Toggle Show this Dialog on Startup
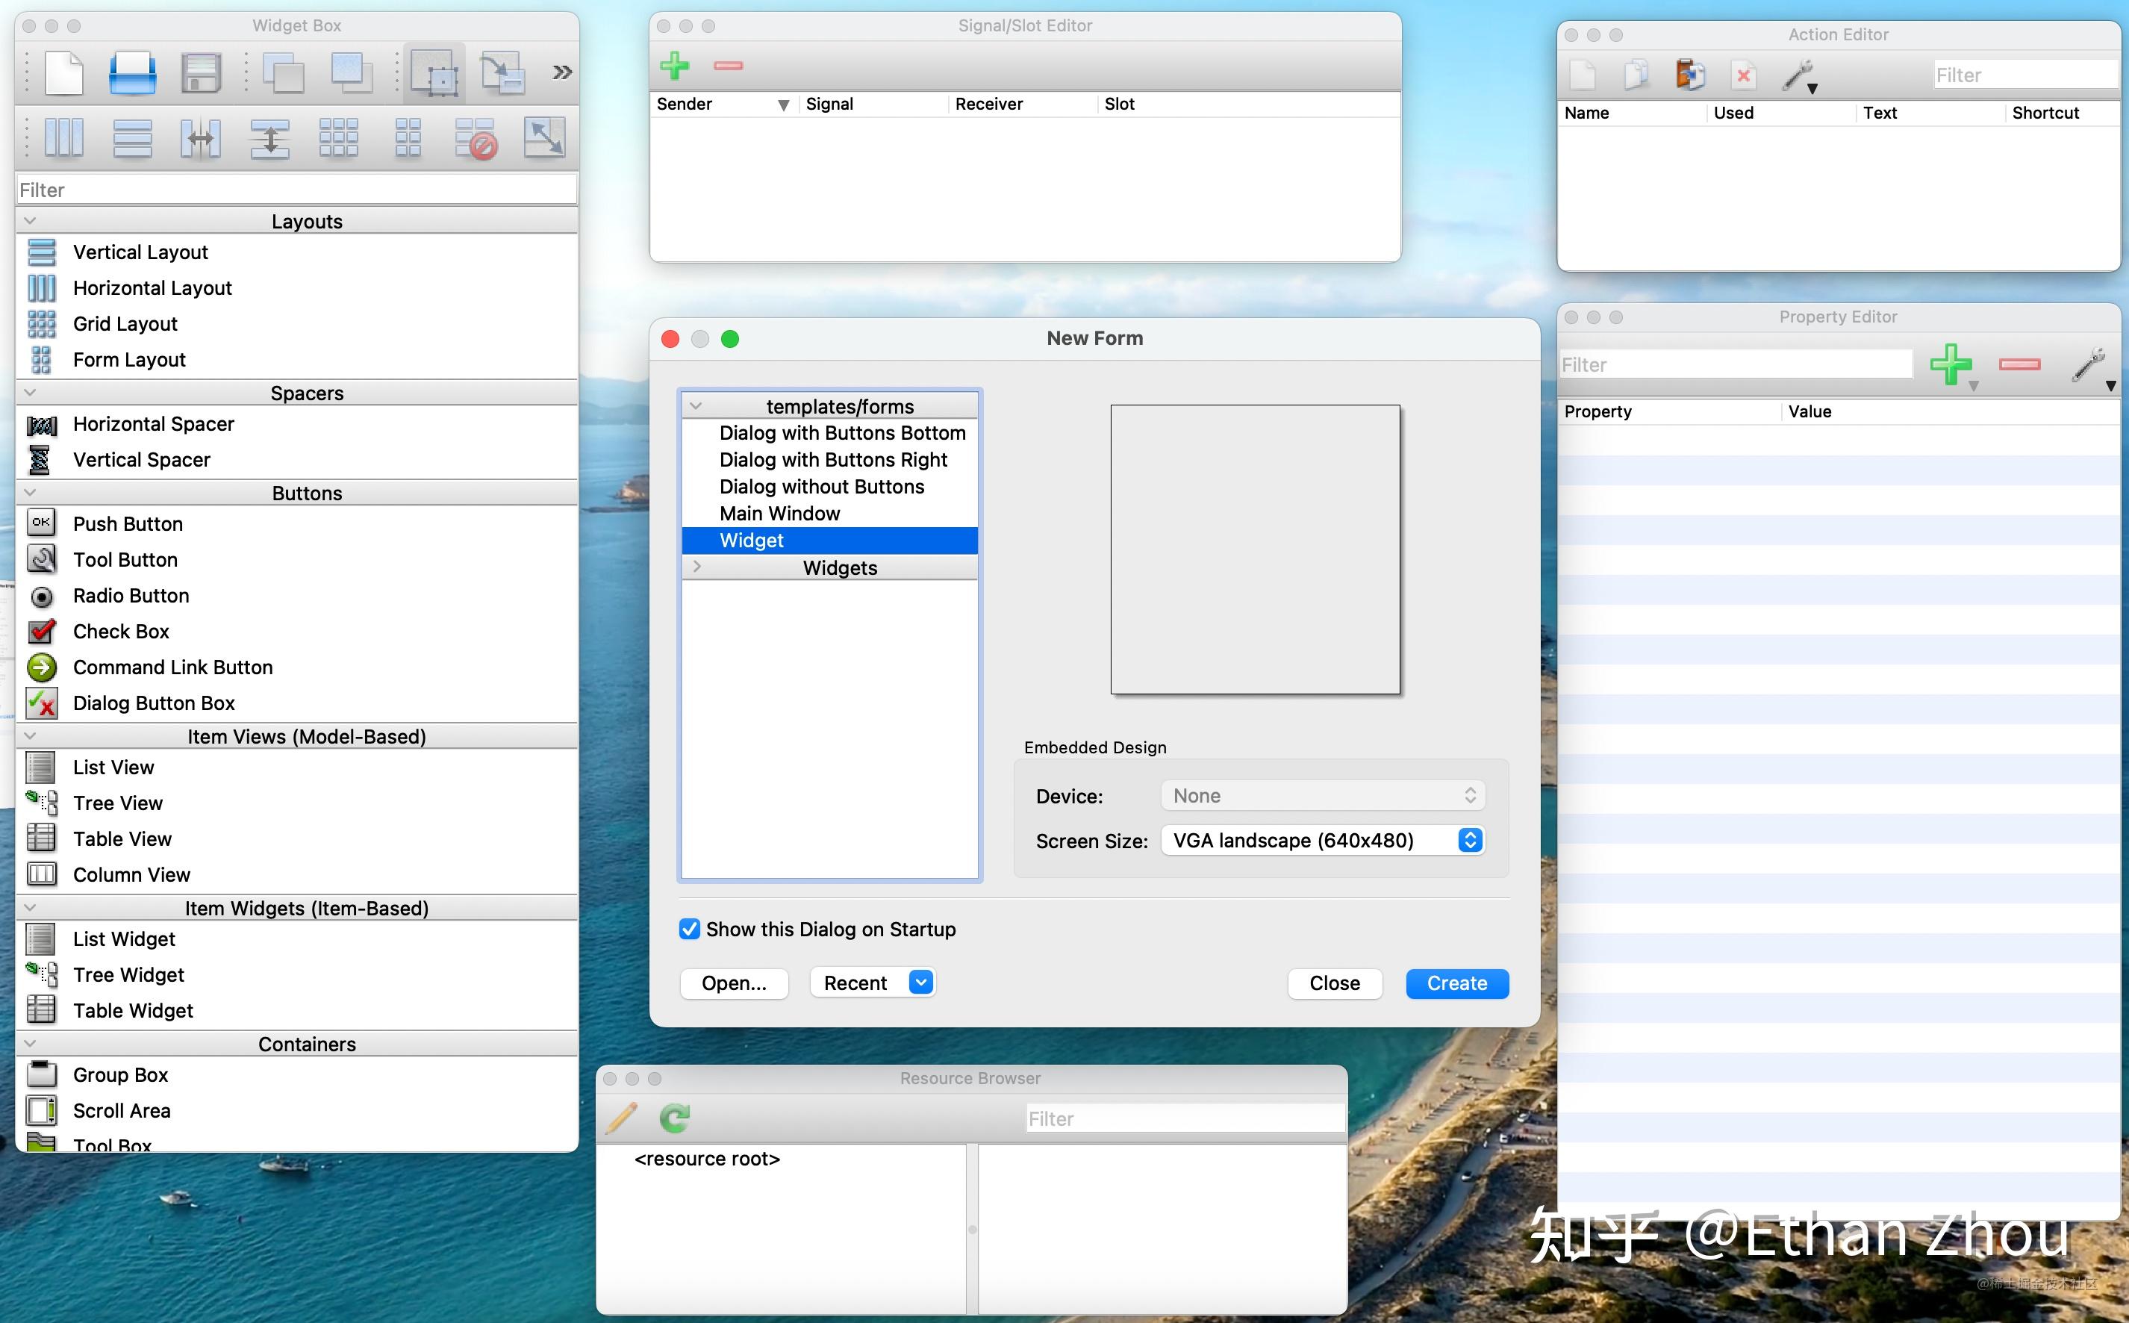This screenshot has height=1323, width=2129. [689, 930]
